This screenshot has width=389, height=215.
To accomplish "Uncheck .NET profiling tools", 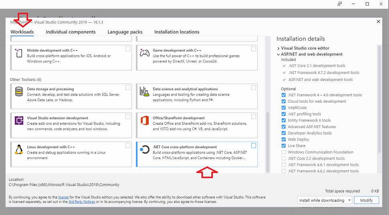I will (284, 114).
